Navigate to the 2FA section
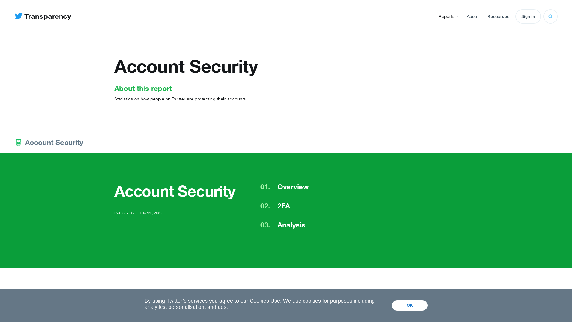572x322 pixels. point(283,206)
